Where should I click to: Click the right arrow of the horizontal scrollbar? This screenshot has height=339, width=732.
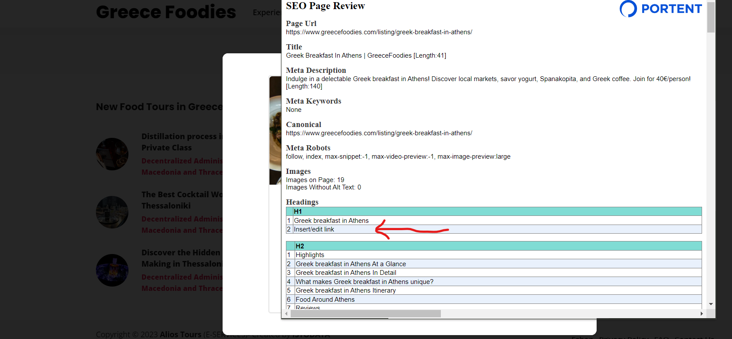pos(702,313)
